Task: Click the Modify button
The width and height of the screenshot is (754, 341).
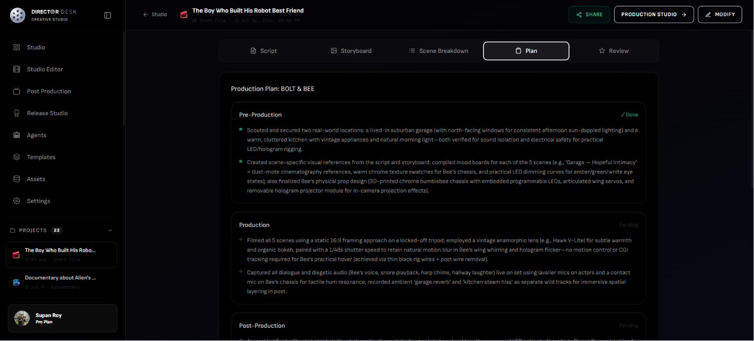Action: point(720,15)
